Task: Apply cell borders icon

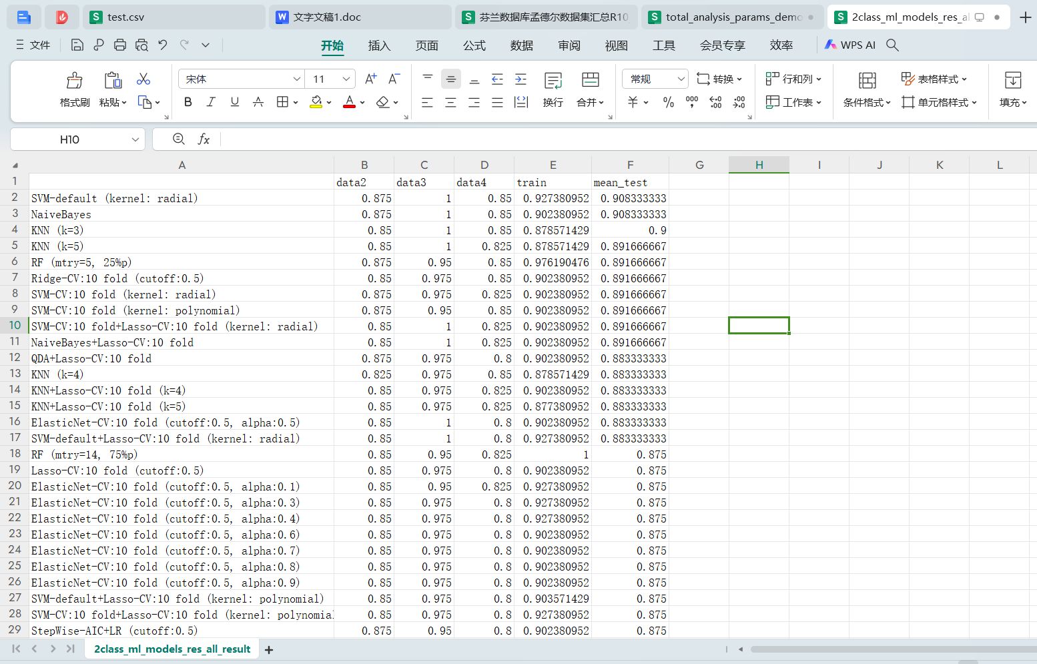Action: [282, 102]
